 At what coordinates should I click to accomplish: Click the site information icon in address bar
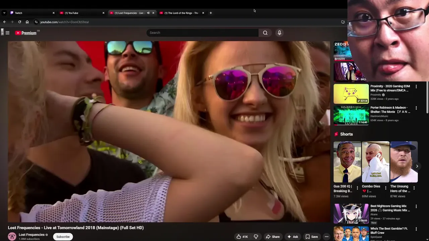point(36,22)
